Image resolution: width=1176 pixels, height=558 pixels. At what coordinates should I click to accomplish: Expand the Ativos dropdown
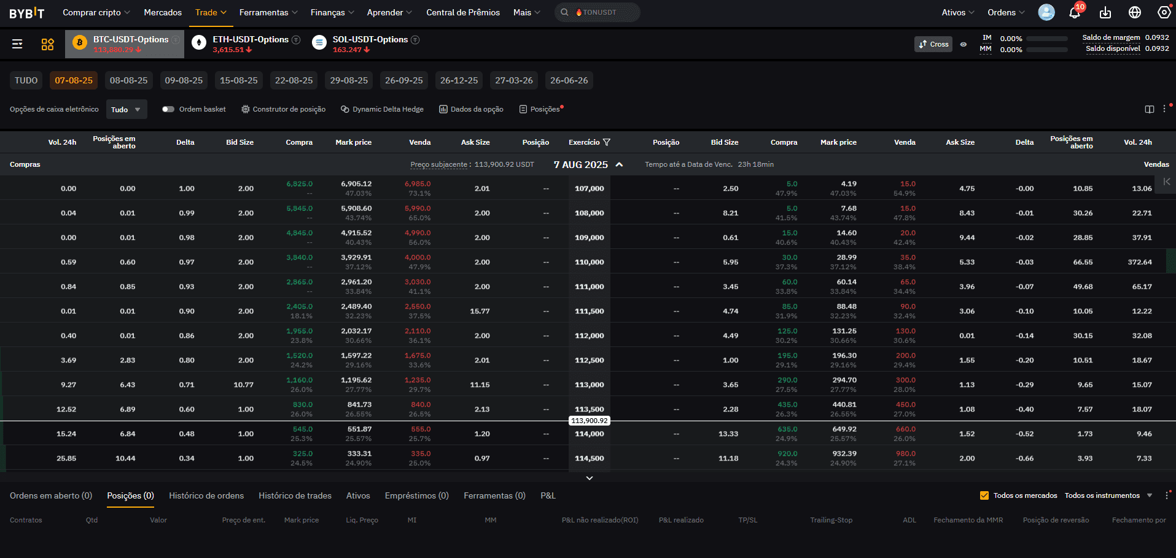958,12
